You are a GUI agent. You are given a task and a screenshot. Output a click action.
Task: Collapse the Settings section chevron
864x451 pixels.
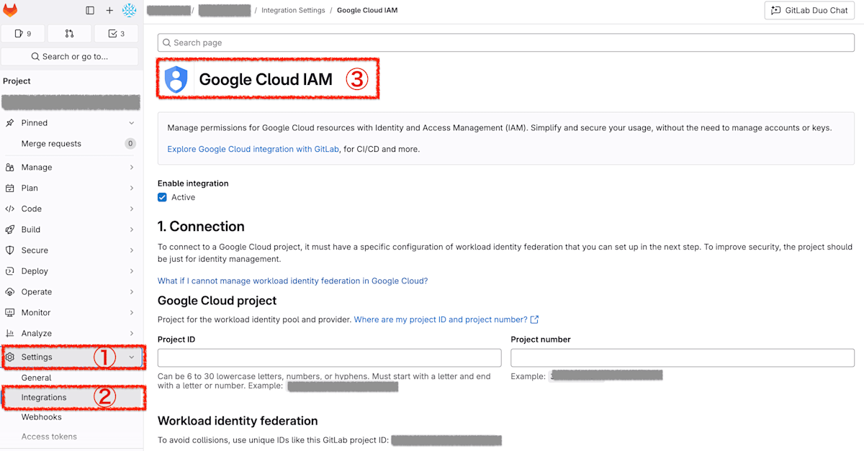[x=131, y=357]
